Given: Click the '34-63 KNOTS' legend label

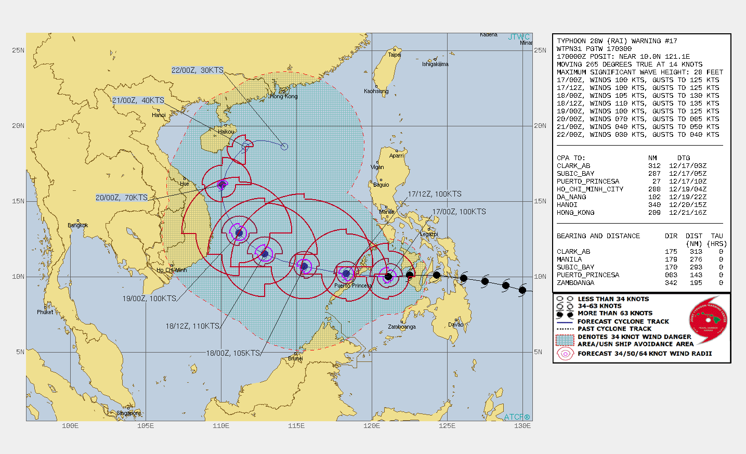Looking at the screenshot, I should [x=599, y=306].
